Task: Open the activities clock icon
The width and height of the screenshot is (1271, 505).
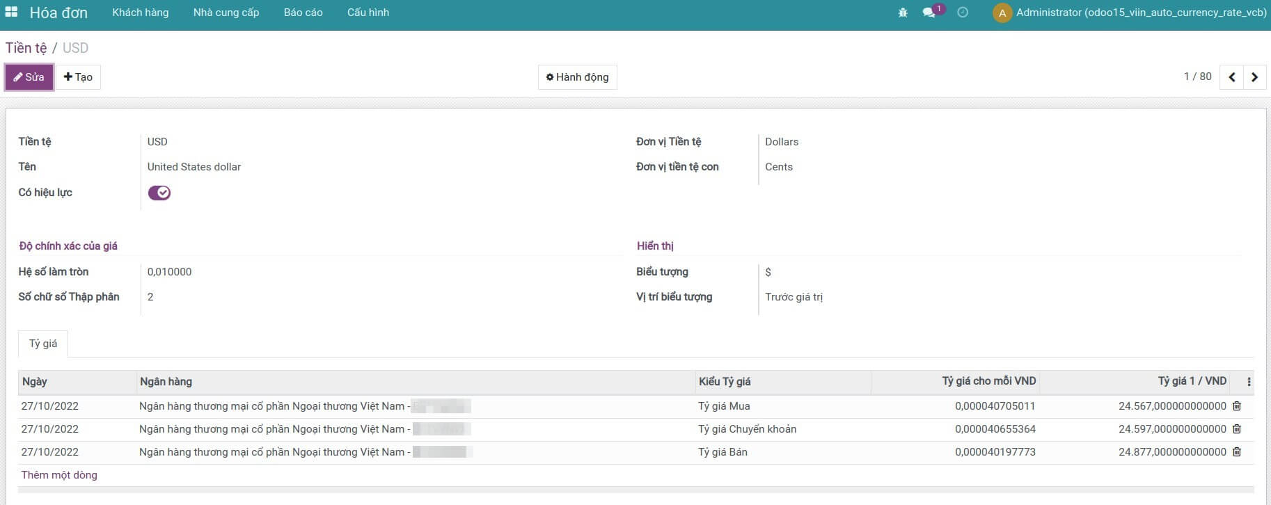Action: [963, 13]
